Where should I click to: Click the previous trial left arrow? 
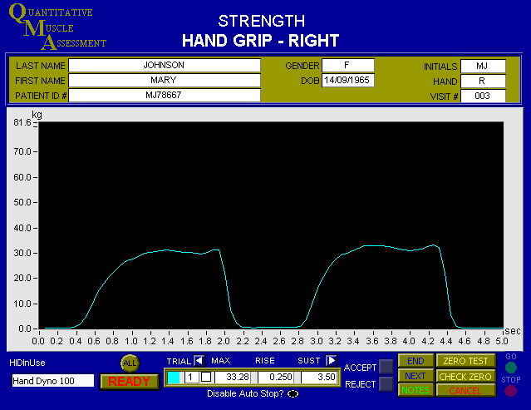pyautogui.click(x=199, y=360)
